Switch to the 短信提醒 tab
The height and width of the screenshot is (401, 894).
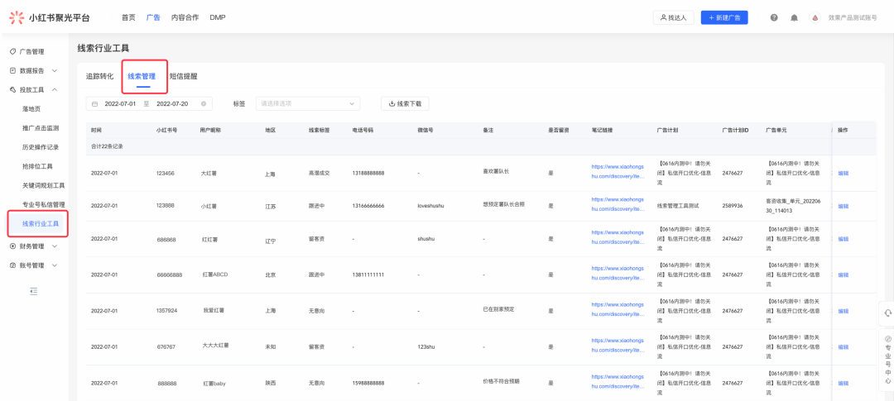[x=183, y=76]
